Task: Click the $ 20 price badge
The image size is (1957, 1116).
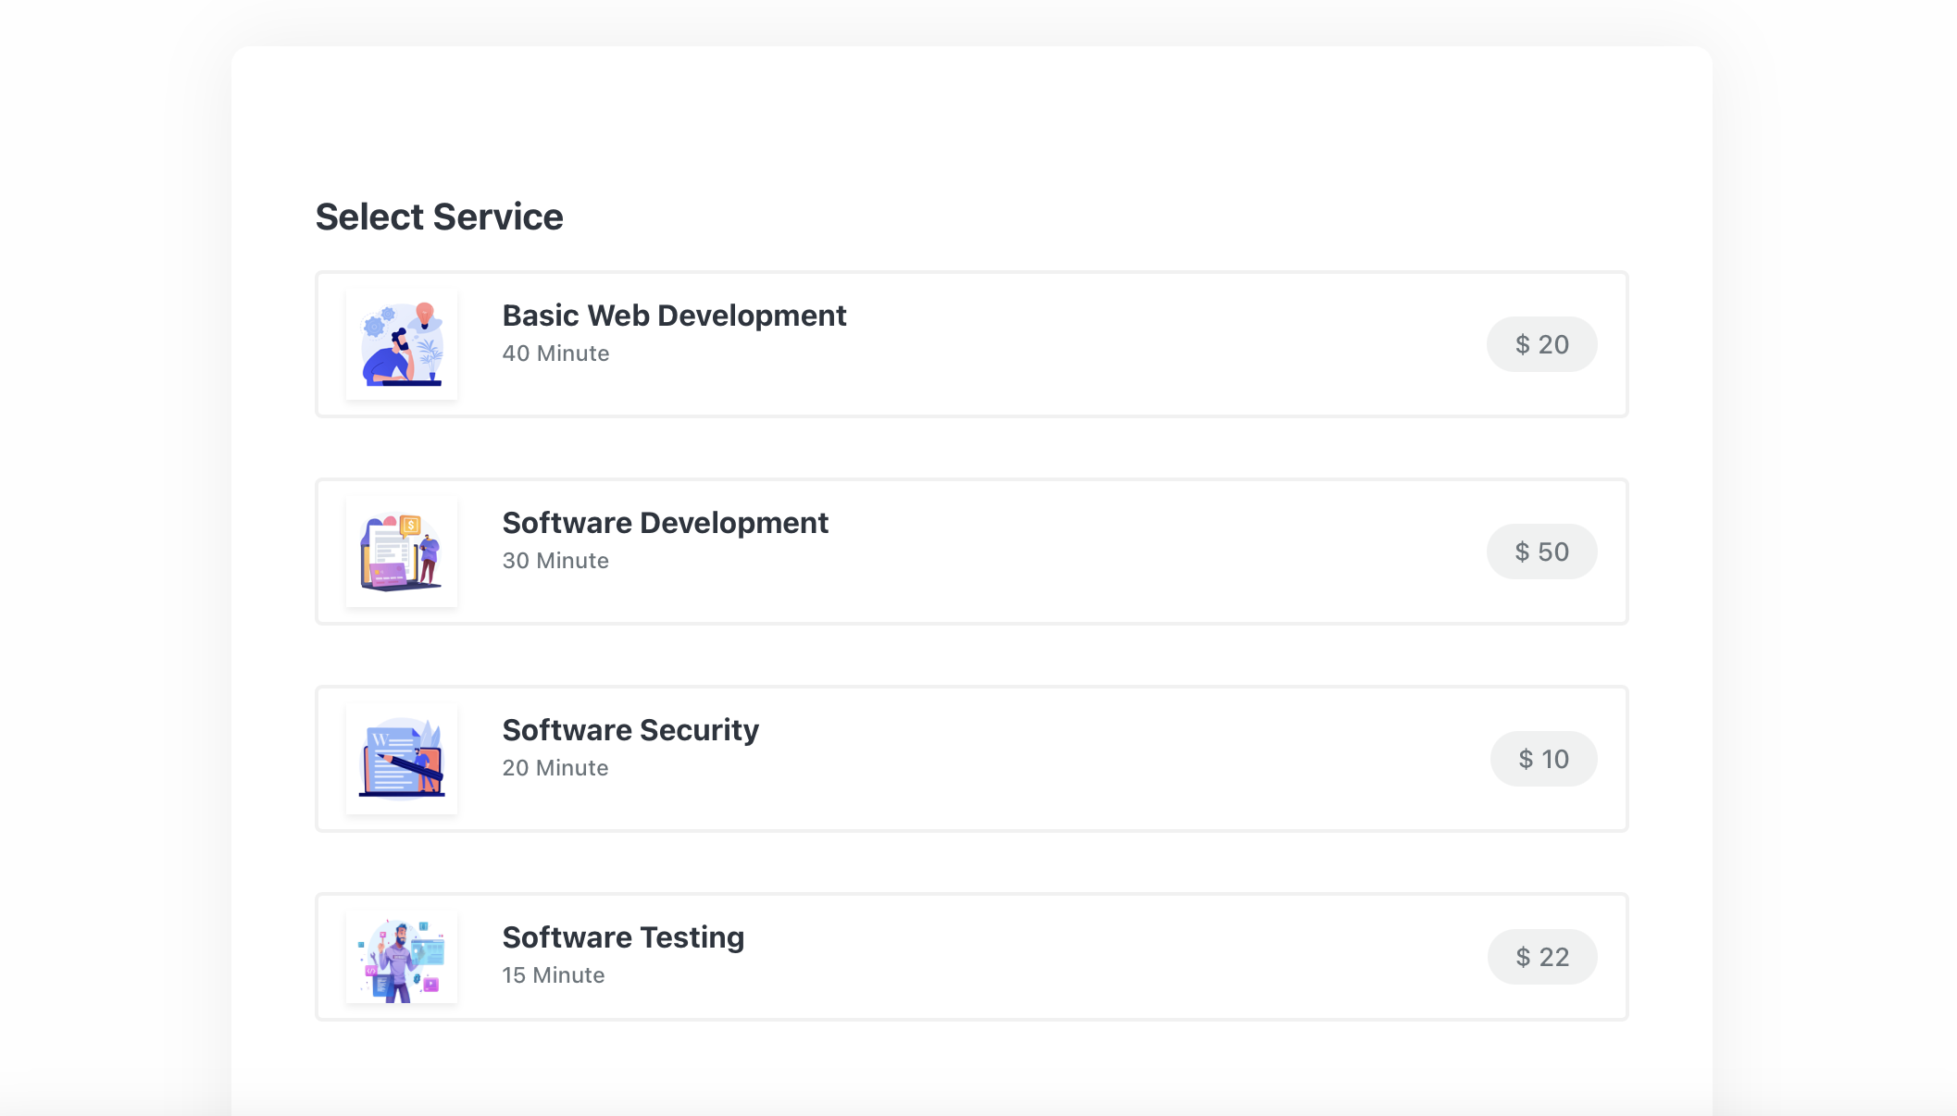Action: [x=1541, y=344]
